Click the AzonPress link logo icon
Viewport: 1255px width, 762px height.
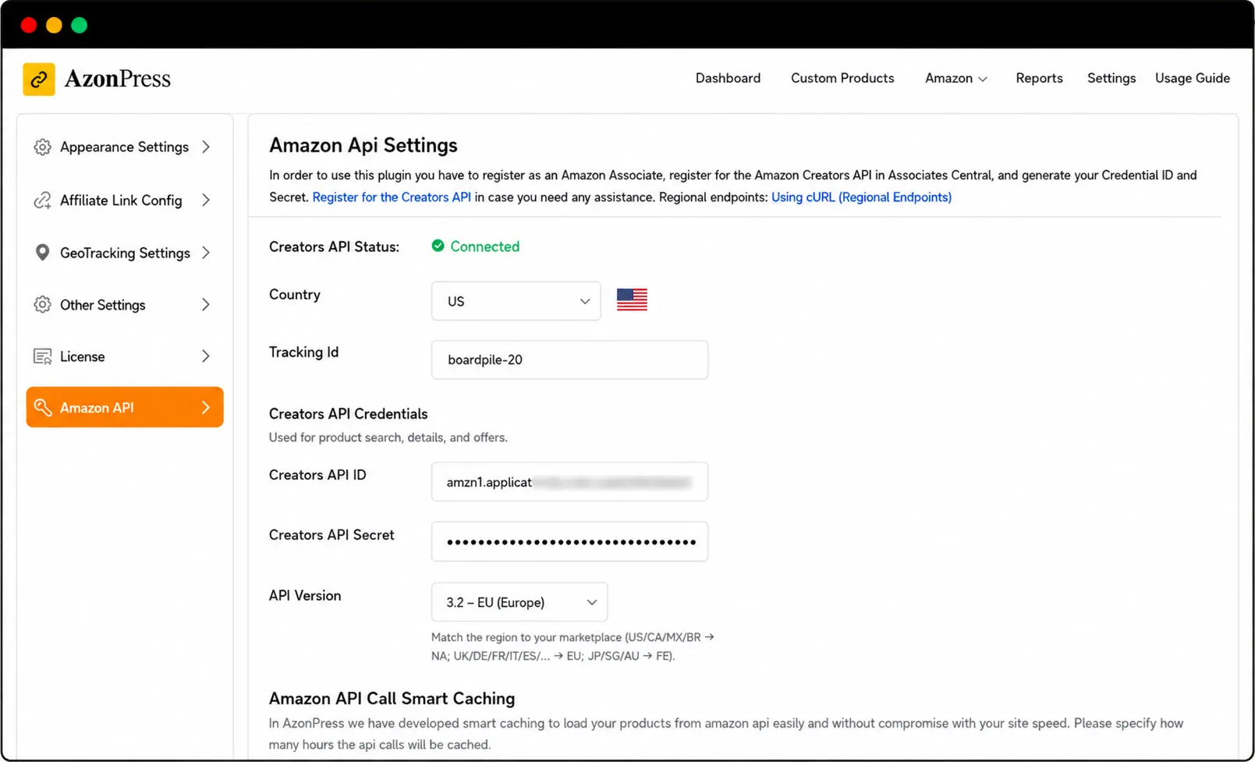[x=39, y=80]
